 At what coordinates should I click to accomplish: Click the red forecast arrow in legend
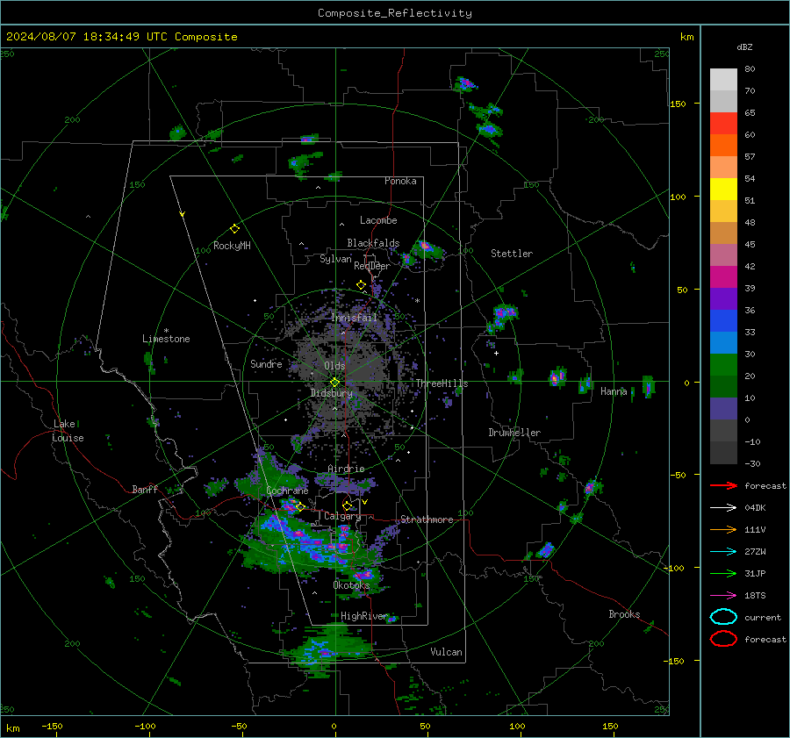coord(723,485)
